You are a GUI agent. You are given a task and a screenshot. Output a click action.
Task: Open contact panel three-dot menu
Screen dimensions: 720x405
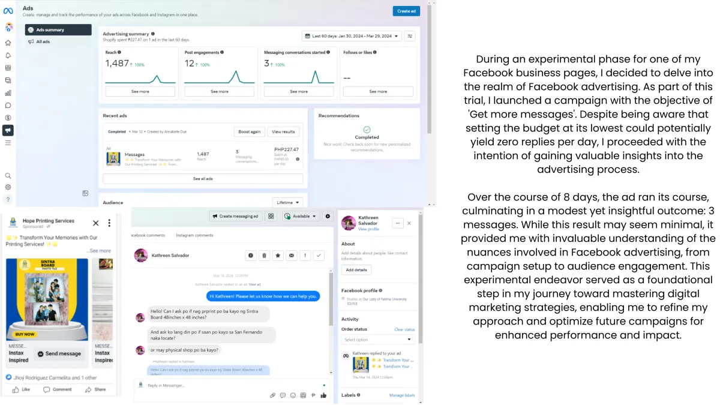397,223
